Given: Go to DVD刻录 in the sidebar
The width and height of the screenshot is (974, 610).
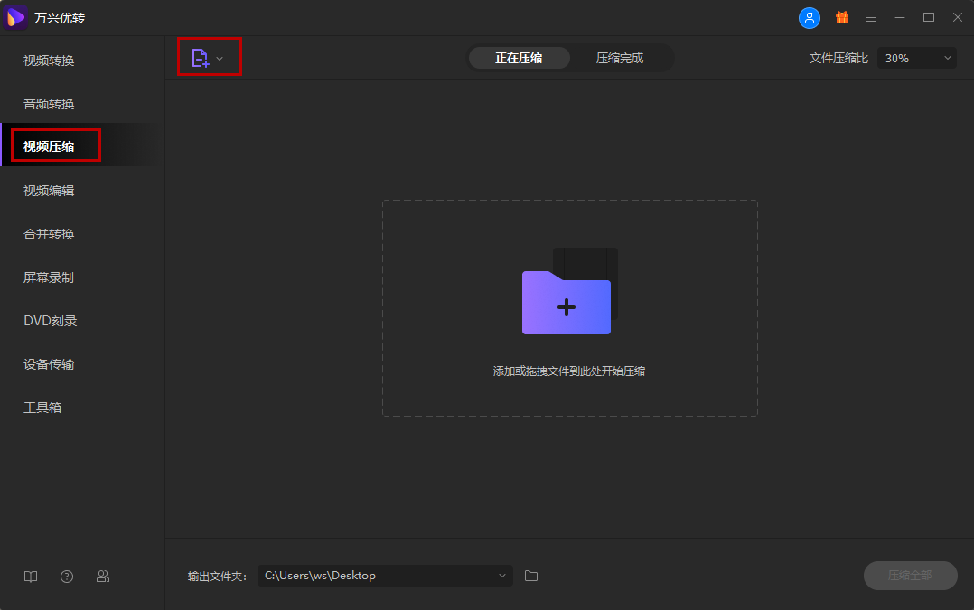Looking at the screenshot, I should pos(81,321).
